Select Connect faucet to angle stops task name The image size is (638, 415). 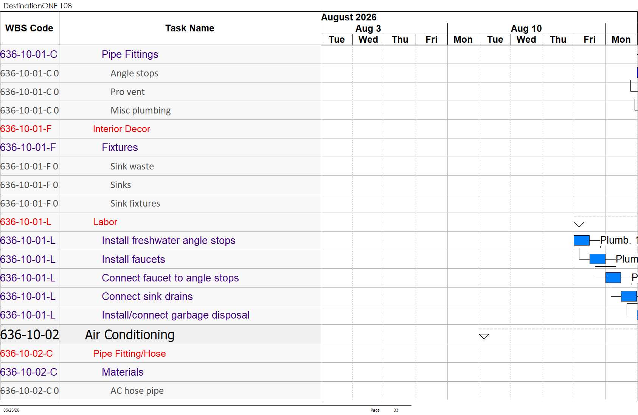coord(170,278)
